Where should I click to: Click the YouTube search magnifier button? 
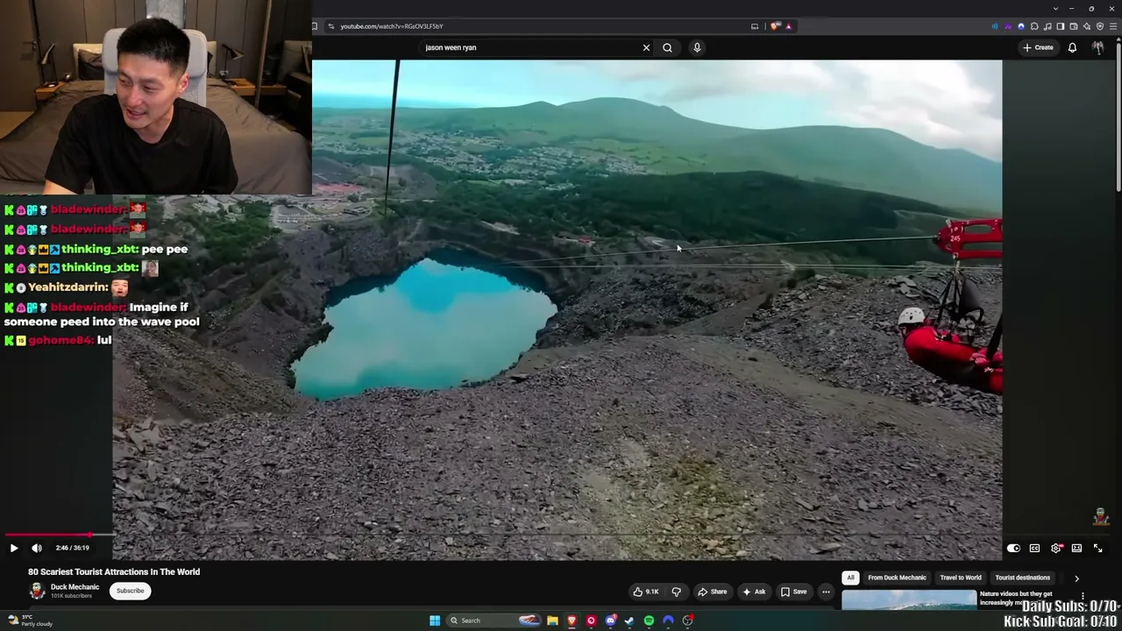667,47
